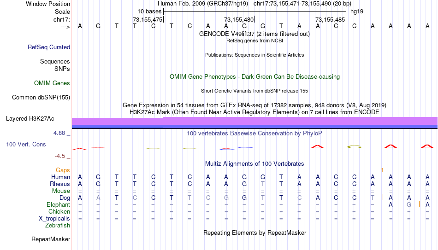
Task: Click the 73,155,475 coordinate marker
Action: (148, 19)
